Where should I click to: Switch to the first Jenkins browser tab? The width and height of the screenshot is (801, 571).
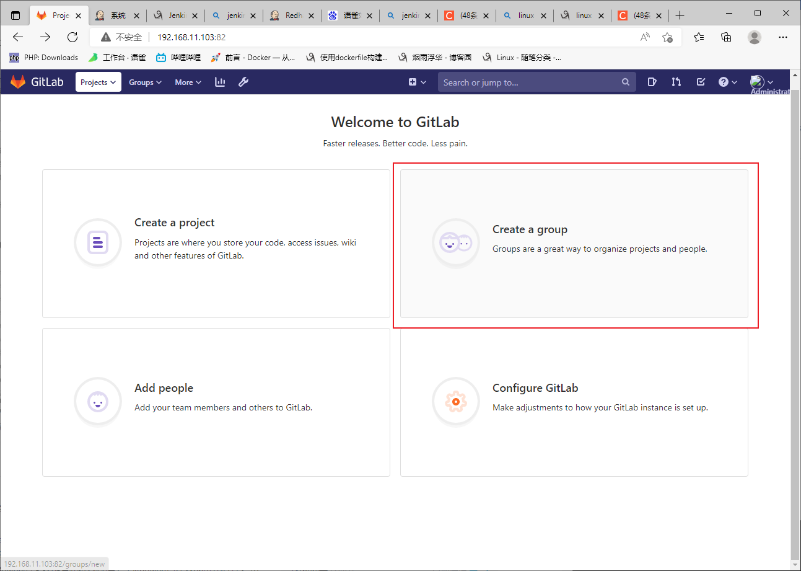176,15
